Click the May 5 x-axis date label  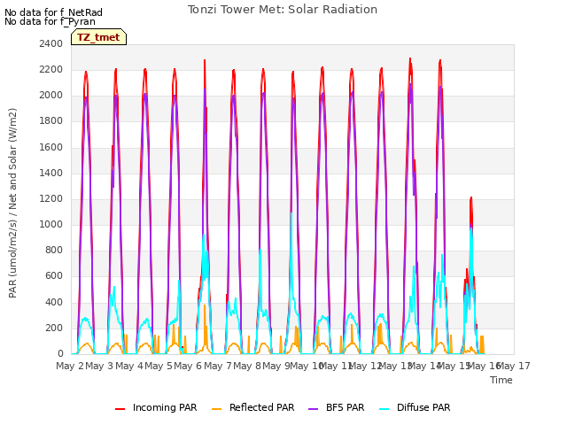159,366
